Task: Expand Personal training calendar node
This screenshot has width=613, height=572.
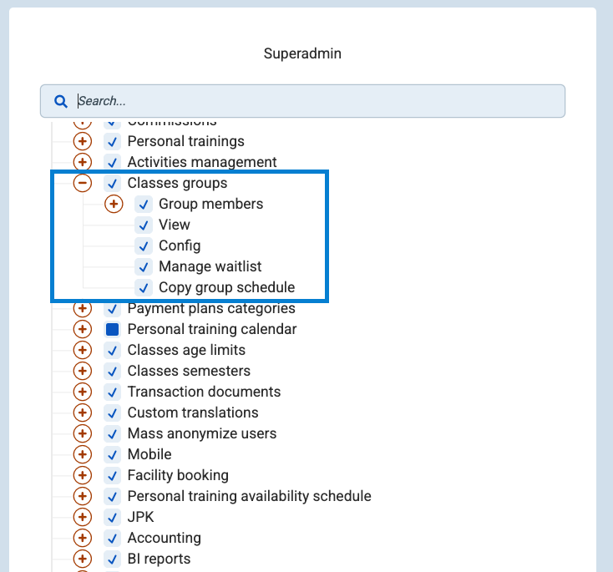Action: pos(83,329)
